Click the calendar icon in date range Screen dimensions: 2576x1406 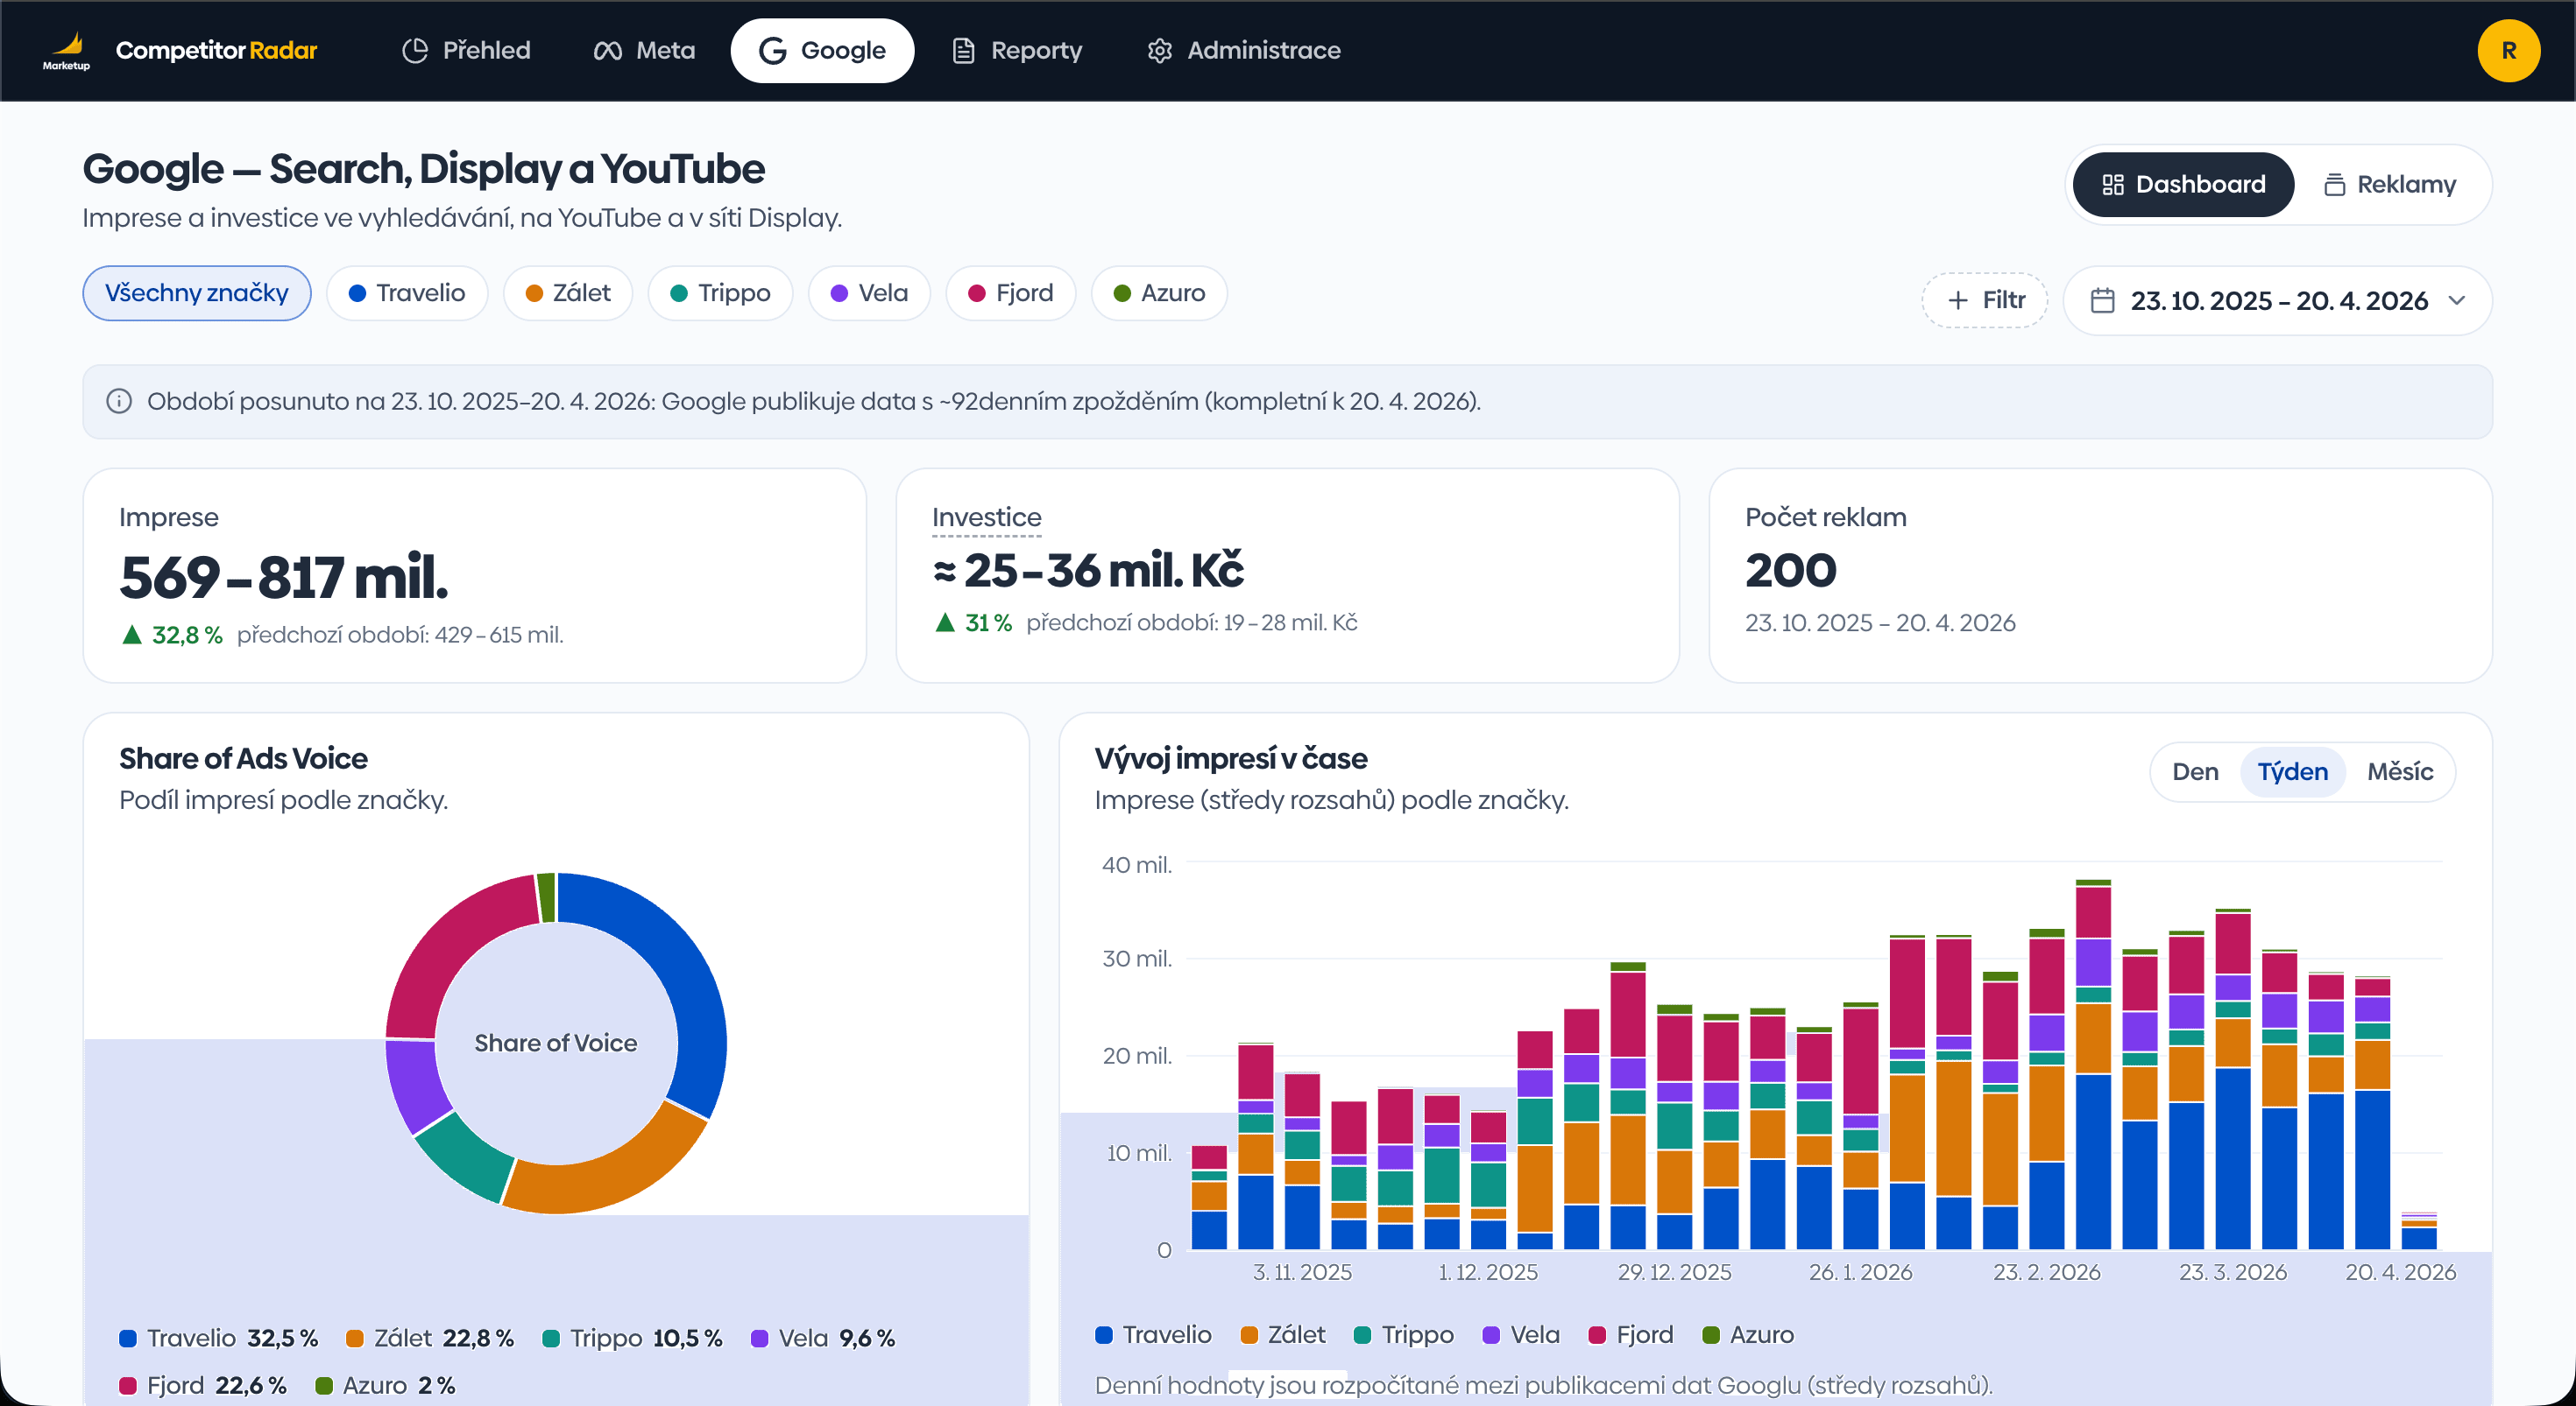(x=2102, y=299)
